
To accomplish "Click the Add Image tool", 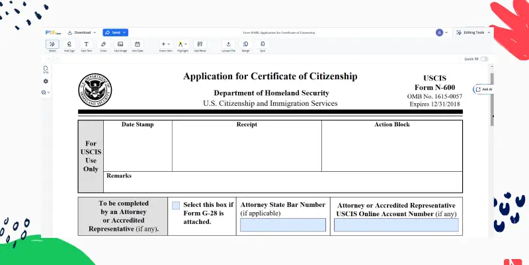I will tap(120, 46).
